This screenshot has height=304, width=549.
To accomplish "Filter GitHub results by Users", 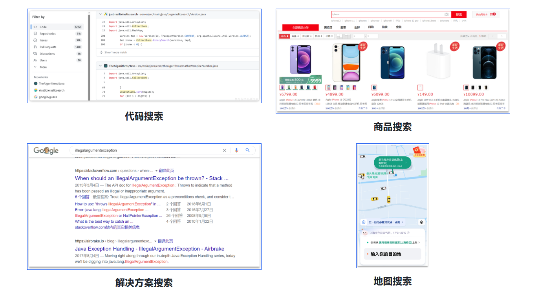I will pos(57,60).
